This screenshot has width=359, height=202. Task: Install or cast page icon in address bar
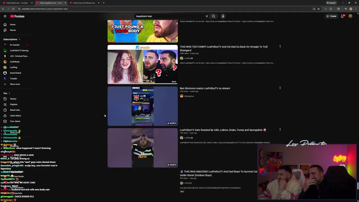point(314,9)
